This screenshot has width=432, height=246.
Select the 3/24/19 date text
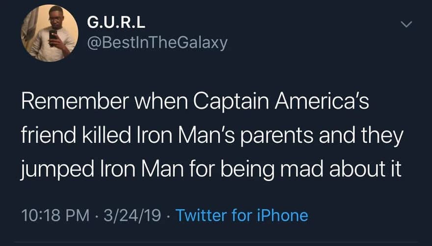pos(132,216)
